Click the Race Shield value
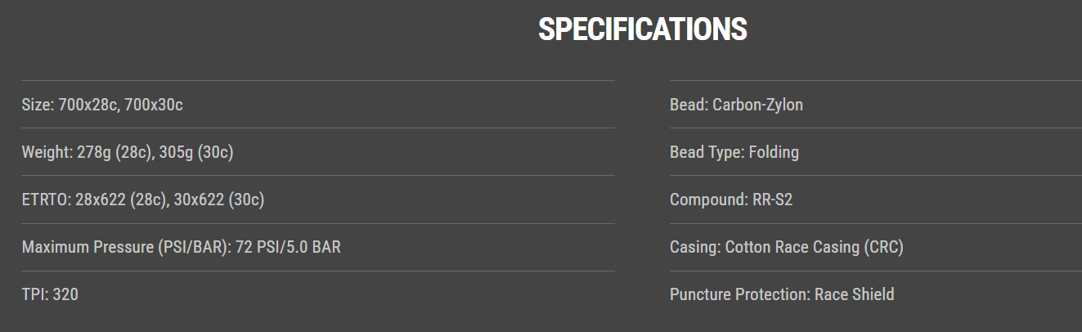 (854, 294)
